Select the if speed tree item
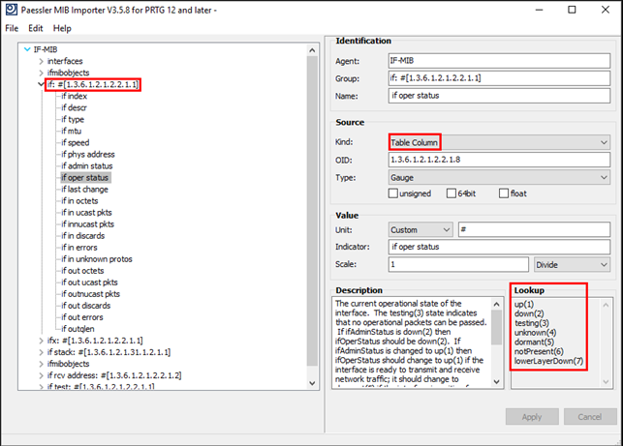The width and height of the screenshot is (623, 446). tap(76, 142)
